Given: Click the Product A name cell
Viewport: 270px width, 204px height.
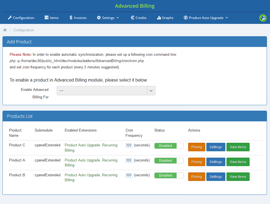Looking at the screenshot, I should click(x=17, y=160).
